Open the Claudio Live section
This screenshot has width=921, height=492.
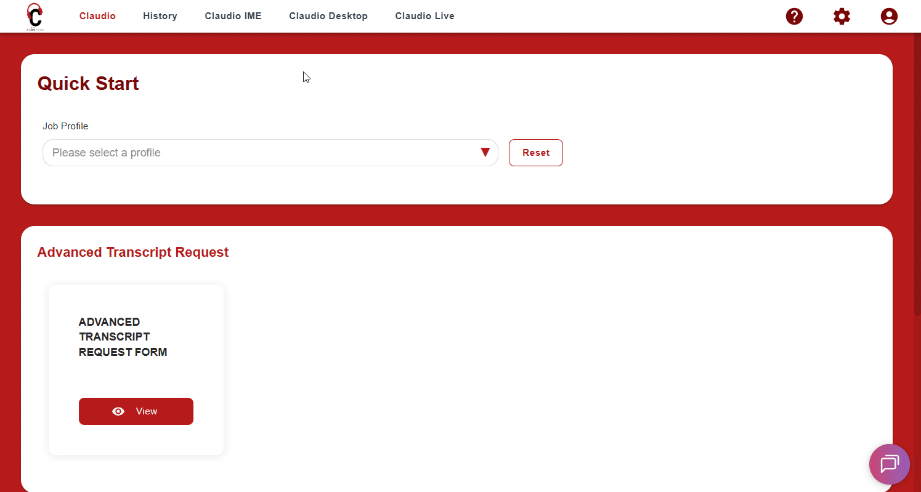[424, 16]
